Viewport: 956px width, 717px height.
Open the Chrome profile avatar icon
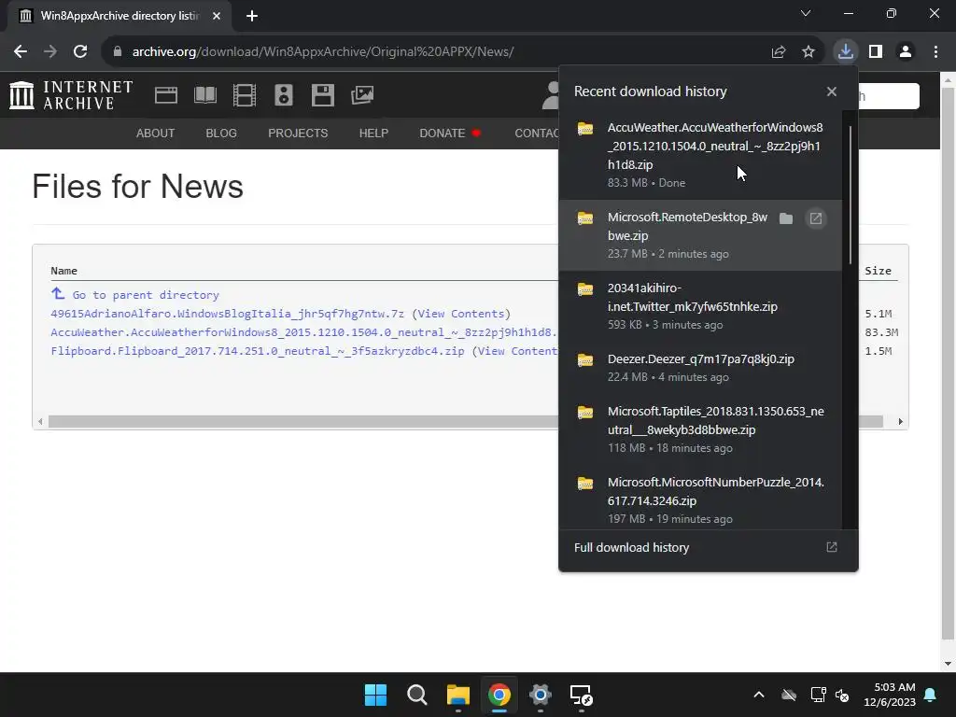pyautogui.click(x=906, y=52)
